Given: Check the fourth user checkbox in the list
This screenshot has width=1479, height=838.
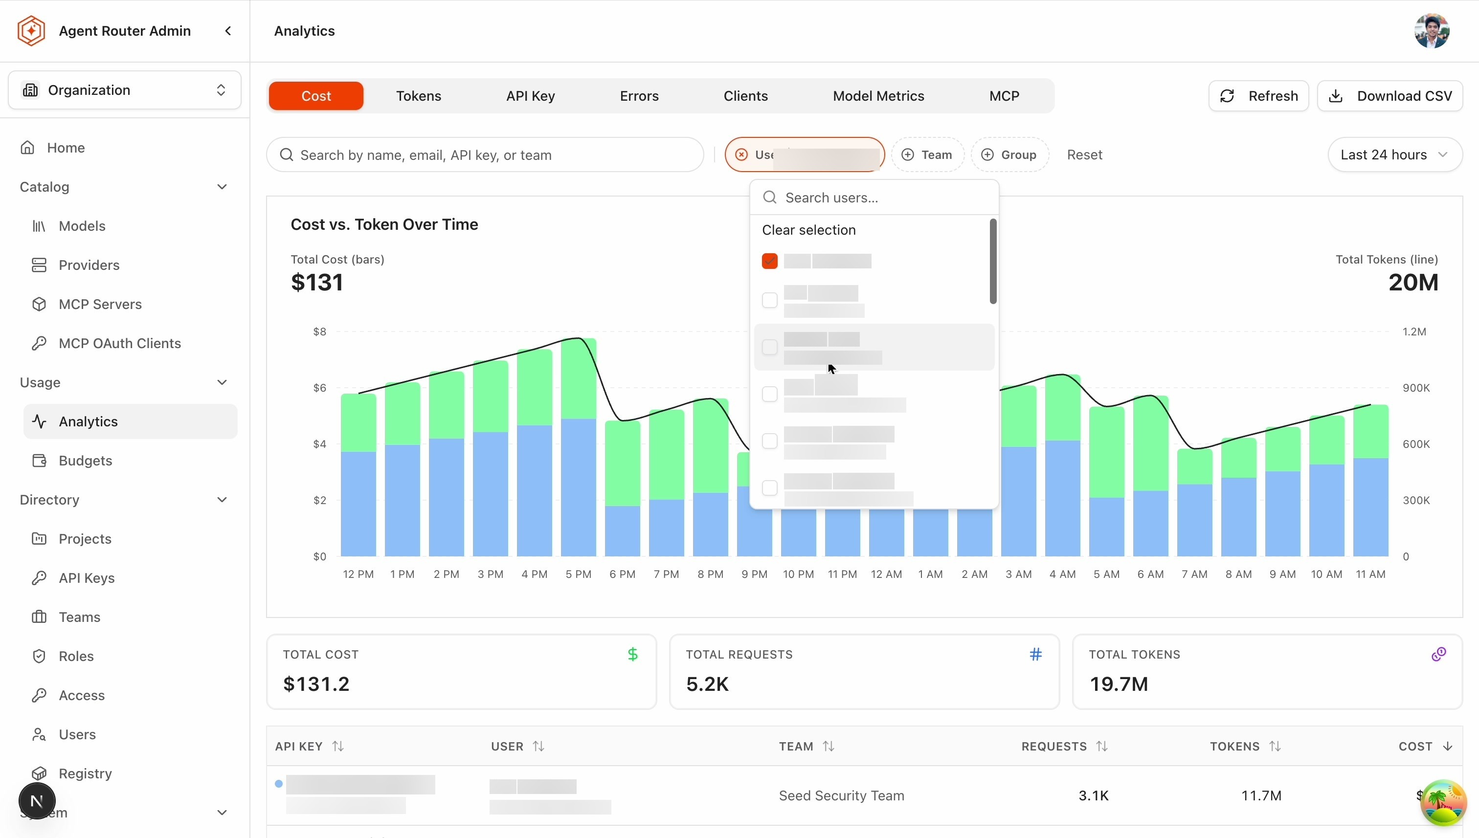Looking at the screenshot, I should (x=769, y=394).
